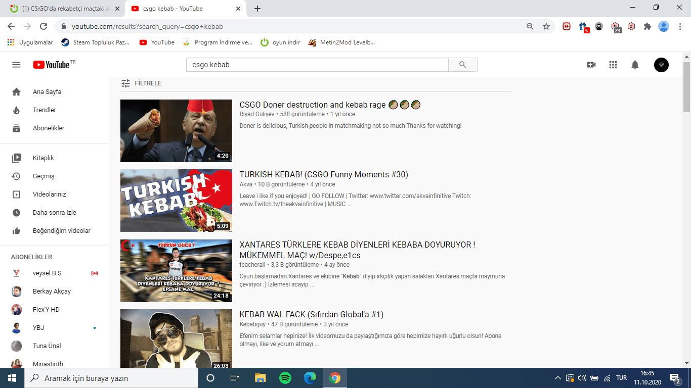This screenshot has height=388, width=691.
Task: Close the csgo kebab - YouTube tab
Action: point(238,9)
